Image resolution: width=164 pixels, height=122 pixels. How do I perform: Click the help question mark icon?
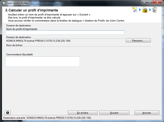pyautogui.click(x=8, y=113)
